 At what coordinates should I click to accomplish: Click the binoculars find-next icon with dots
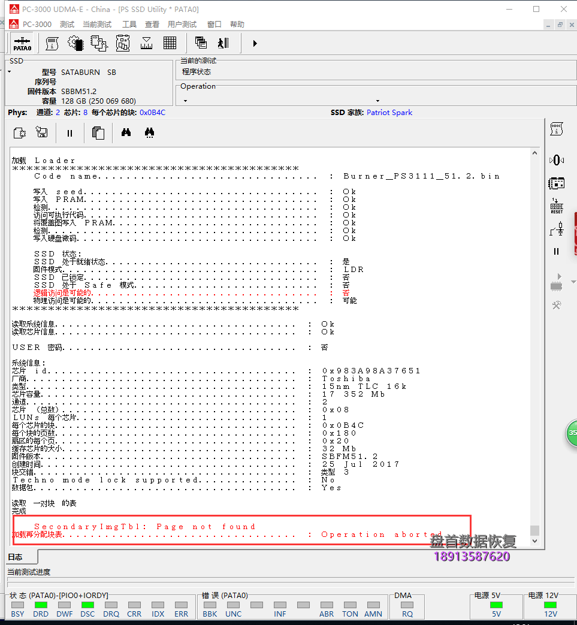pos(149,133)
